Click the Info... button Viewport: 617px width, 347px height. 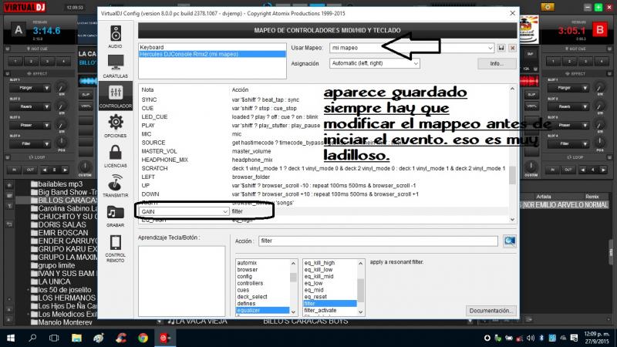(497, 64)
